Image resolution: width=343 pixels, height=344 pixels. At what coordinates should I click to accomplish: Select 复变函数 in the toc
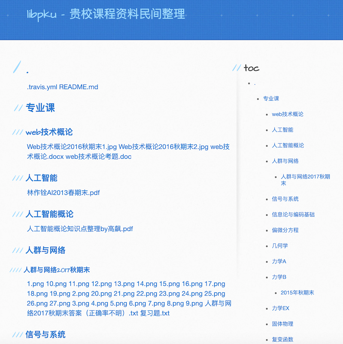(282, 339)
